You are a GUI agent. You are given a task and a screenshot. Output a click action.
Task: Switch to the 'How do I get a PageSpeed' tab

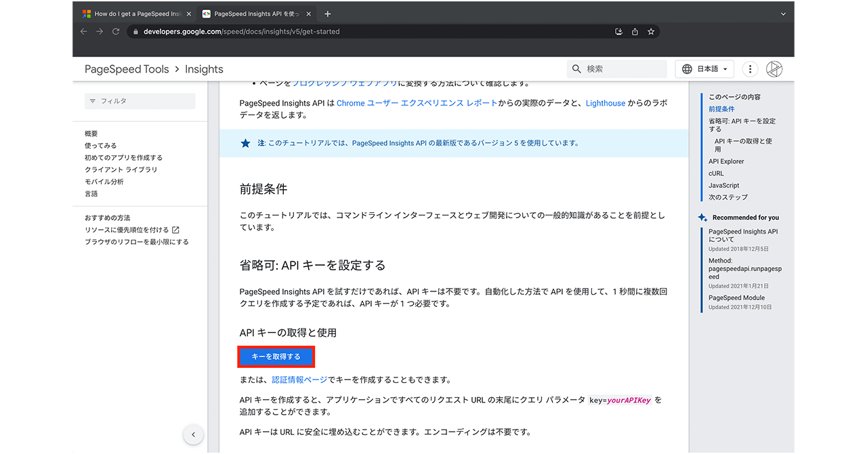coord(132,14)
